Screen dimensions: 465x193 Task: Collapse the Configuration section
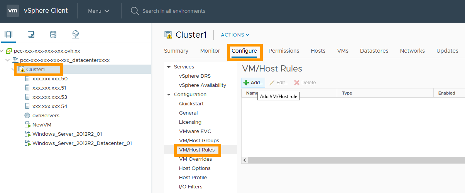[x=169, y=95]
